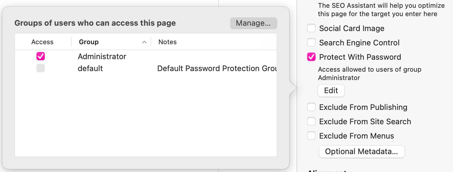Open Optional Metadata... dialog
The height and width of the screenshot is (172, 453).
pos(361,152)
